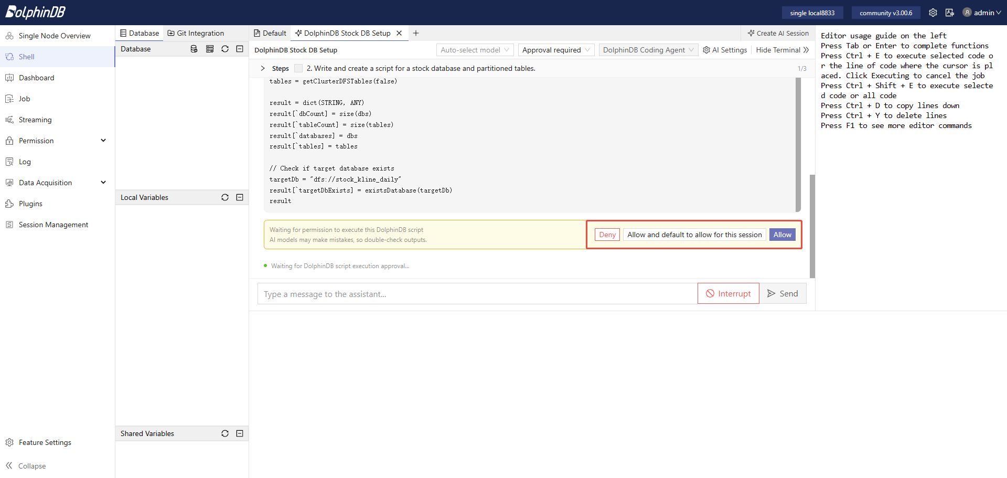Collapse the Database panel with minus icon
The image size is (1007, 478).
(x=240, y=49)
